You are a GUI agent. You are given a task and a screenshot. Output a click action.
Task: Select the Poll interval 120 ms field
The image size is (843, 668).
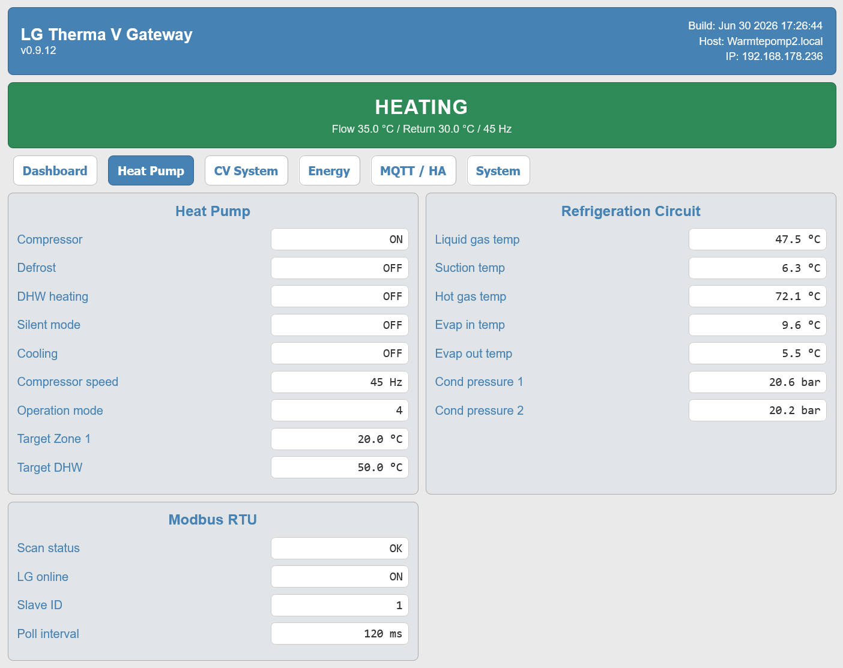tap(340, 633)
